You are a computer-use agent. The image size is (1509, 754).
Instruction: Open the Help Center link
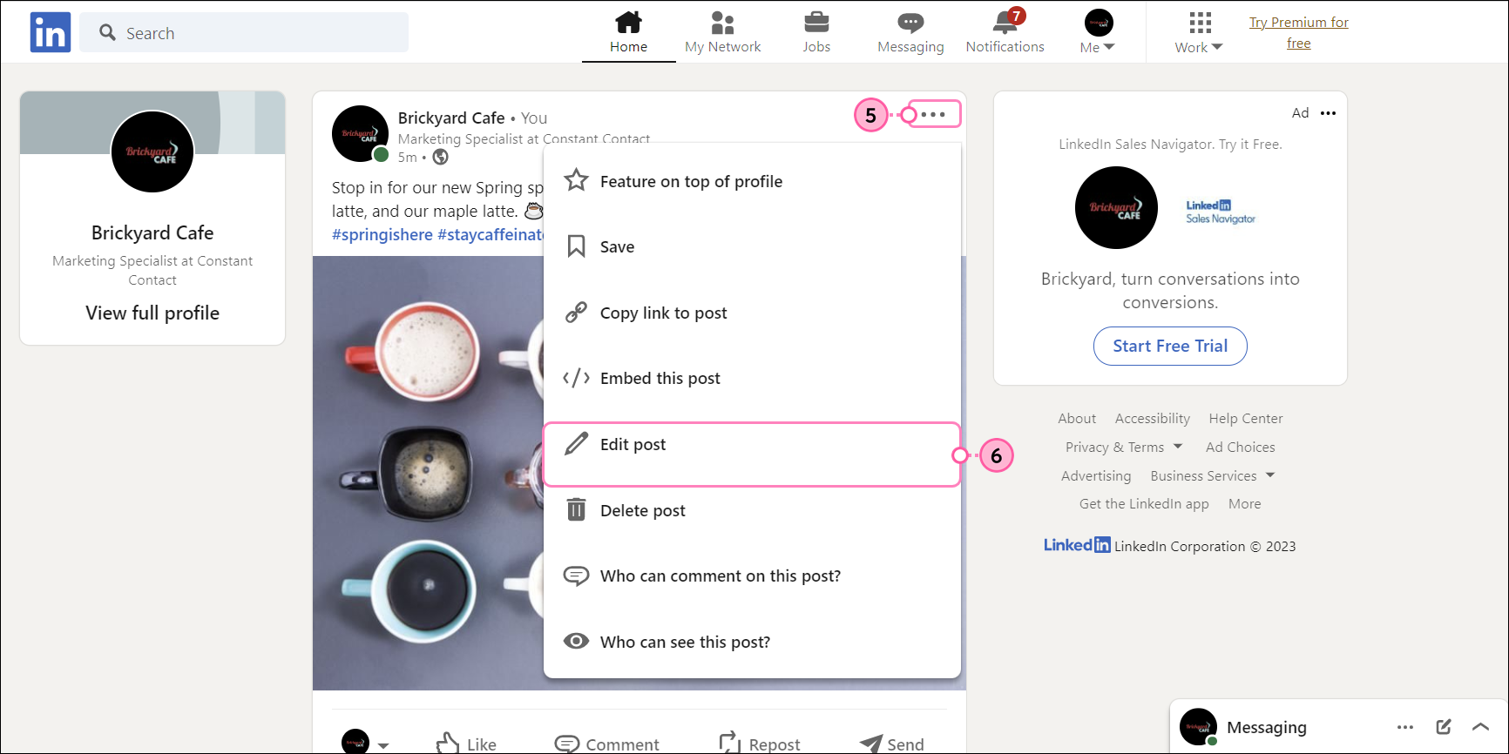(1245, 418)
